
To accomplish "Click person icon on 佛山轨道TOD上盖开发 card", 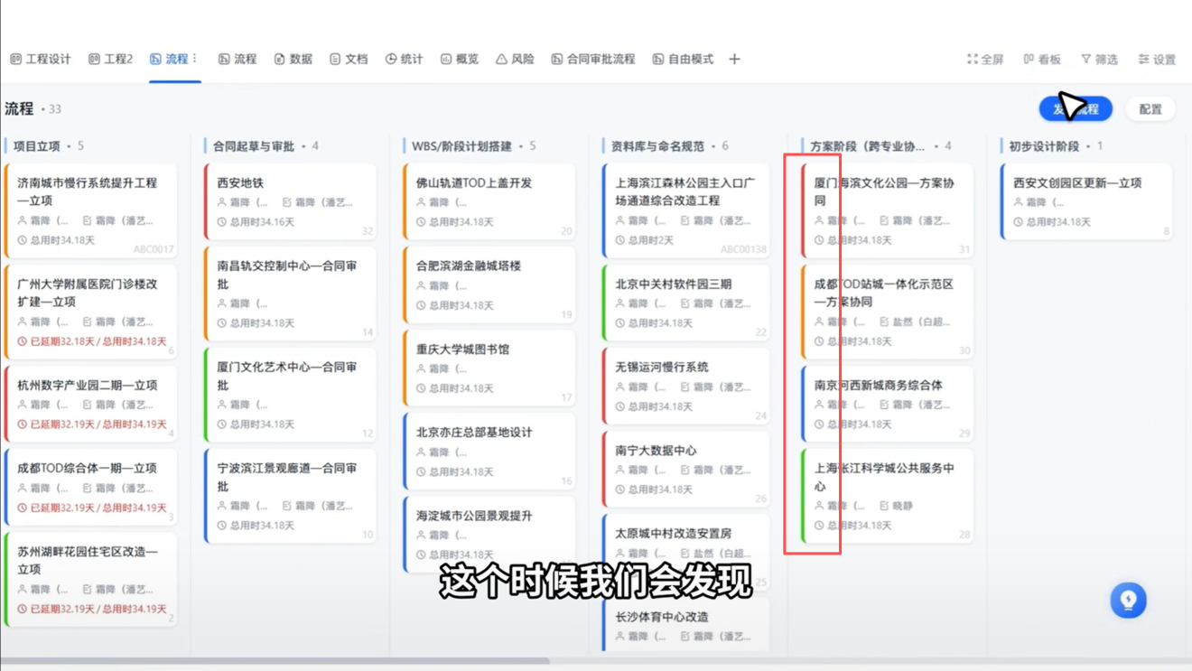I will click(421, 202).
